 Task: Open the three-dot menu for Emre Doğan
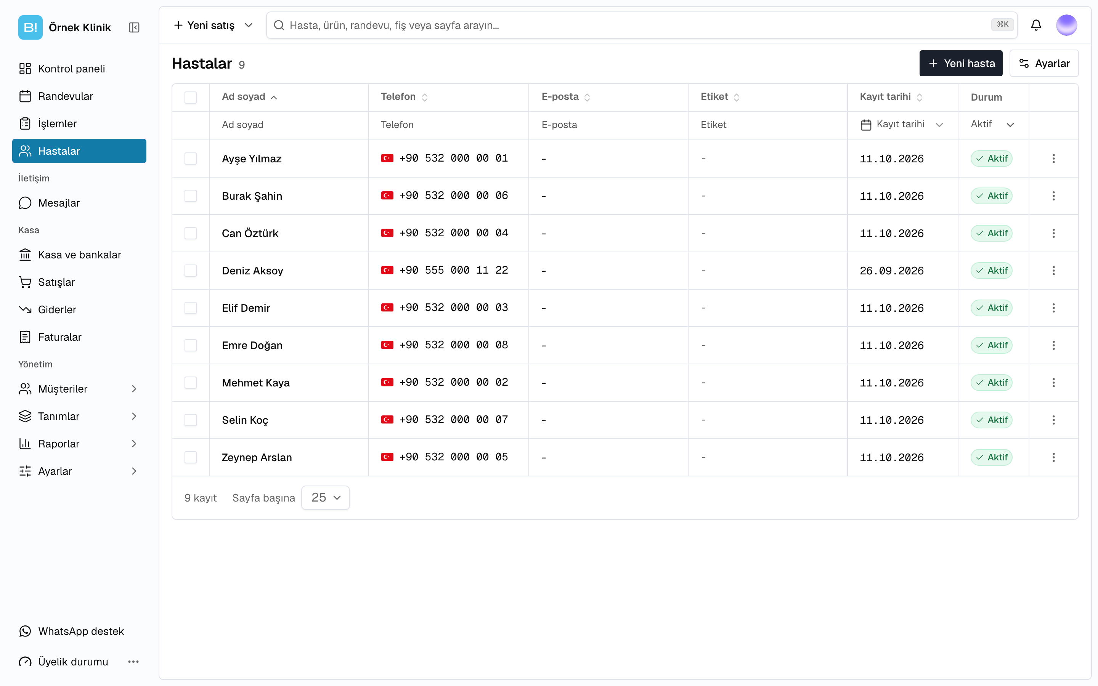pos(1053,345)
